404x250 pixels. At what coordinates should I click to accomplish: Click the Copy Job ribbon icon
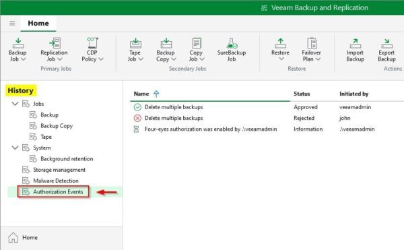[x=197, y=43]
